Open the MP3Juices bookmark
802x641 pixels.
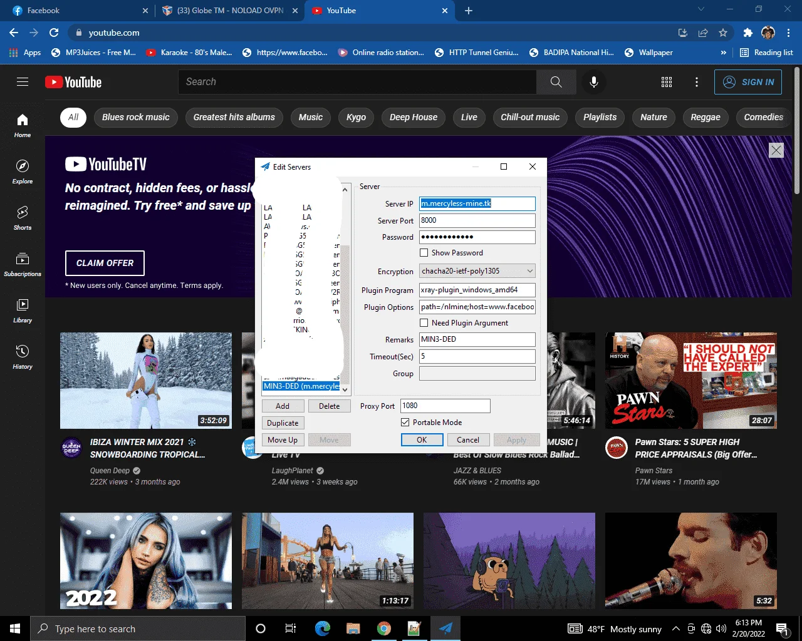pyautogui.click(x=94, y=53)
